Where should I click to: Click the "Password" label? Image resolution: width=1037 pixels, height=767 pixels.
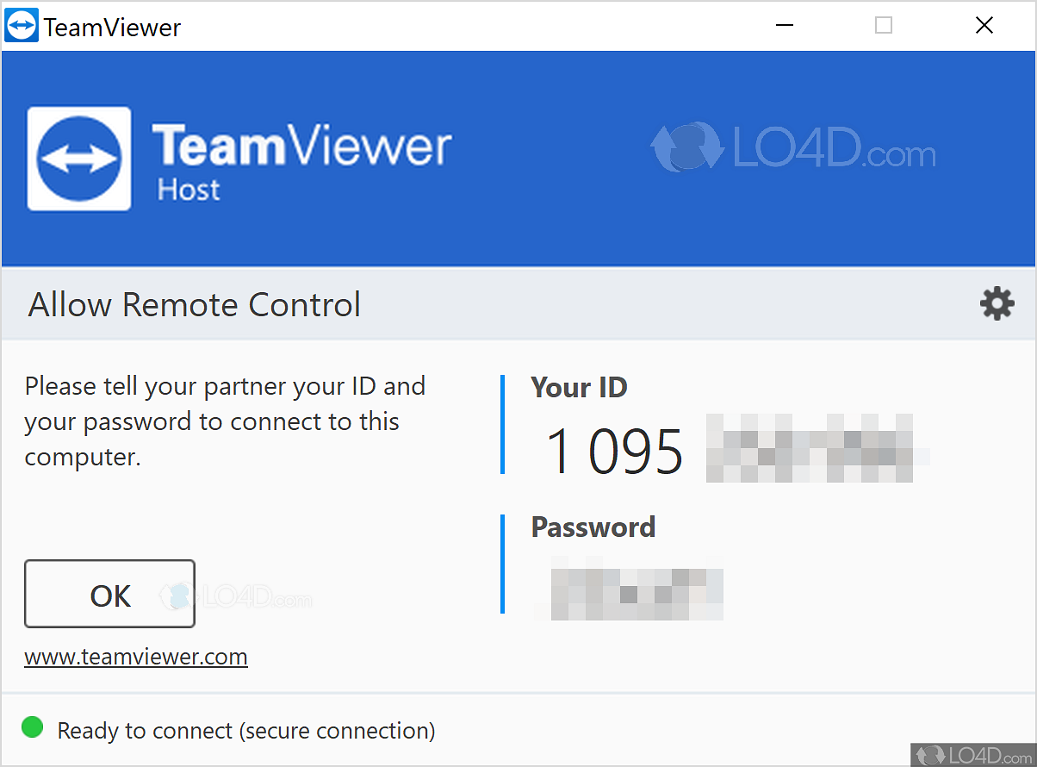pyautogui.click(x=593, y=527)
